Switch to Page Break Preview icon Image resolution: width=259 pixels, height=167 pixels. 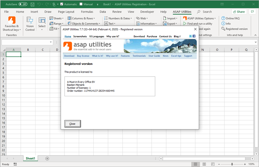[x=213, y=164]
